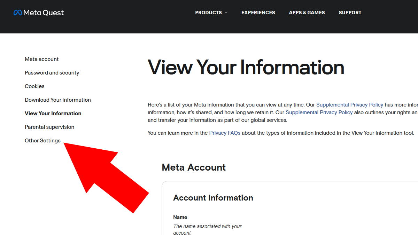This screenshot has height=235, width=418.
Task: Select Meta account in the sidebar
Action: tap(42, 59)
